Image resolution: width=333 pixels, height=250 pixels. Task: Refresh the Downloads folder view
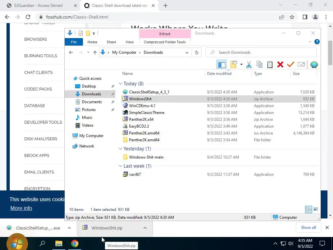(x=197, y=52)
